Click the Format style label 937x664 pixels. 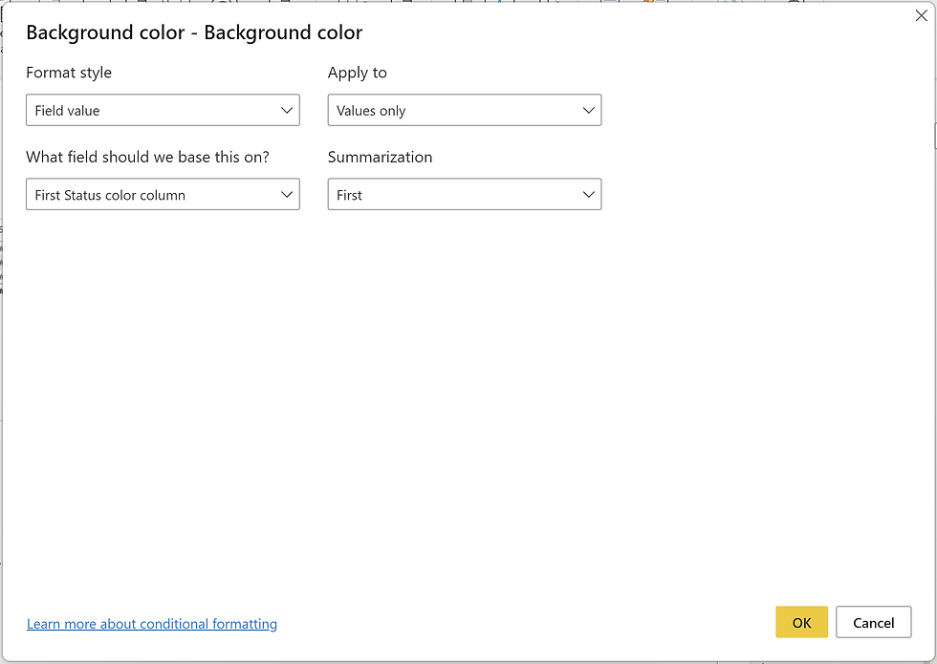pos(69,73)
